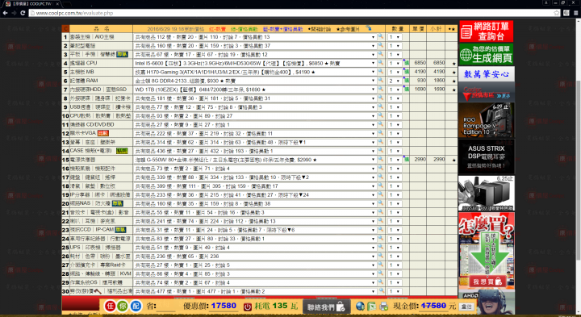
Task: Click red power icon beside 耗電
Action: 248,307
